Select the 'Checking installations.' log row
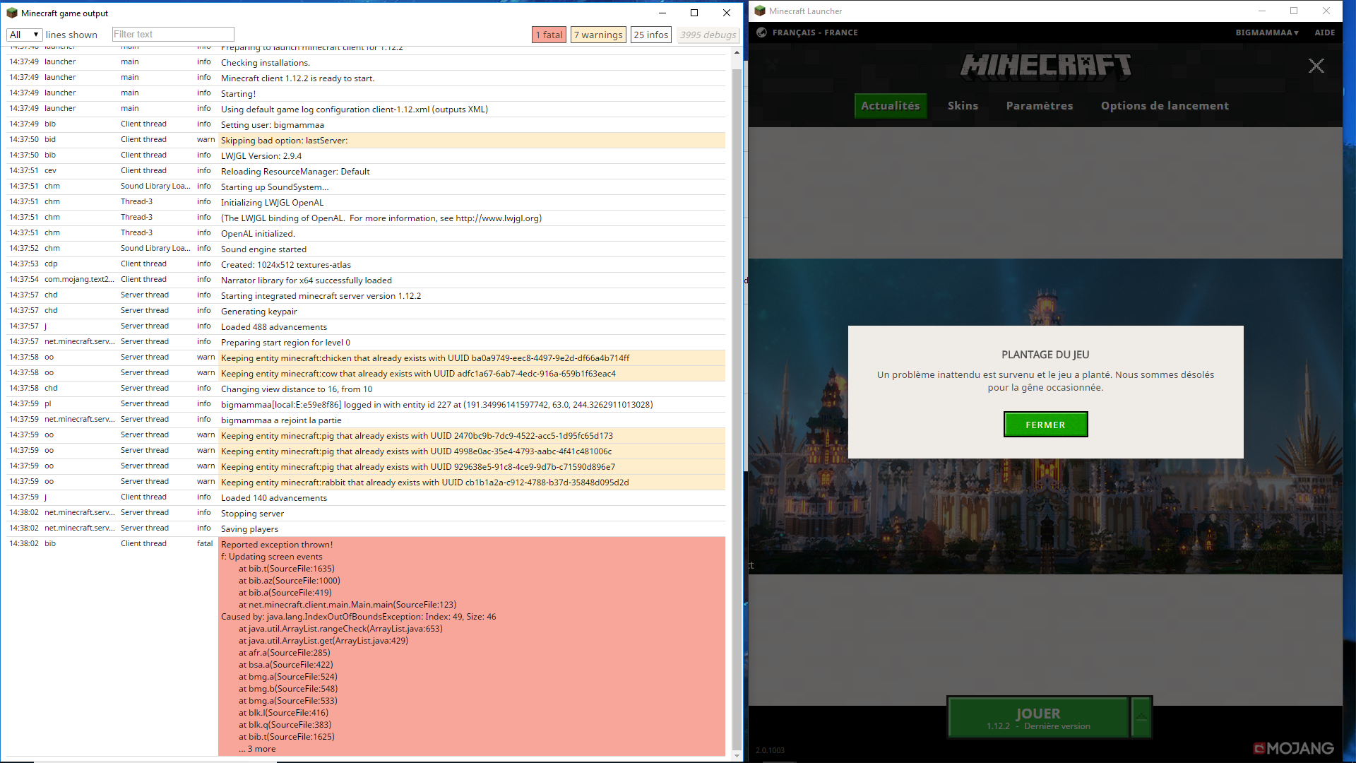1356x763 pixels. [x=366, y=62]
